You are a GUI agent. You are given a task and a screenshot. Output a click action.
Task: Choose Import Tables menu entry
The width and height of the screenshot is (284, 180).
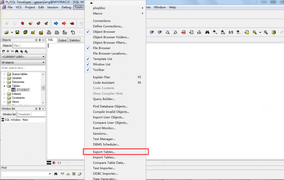tap(104, 157)
